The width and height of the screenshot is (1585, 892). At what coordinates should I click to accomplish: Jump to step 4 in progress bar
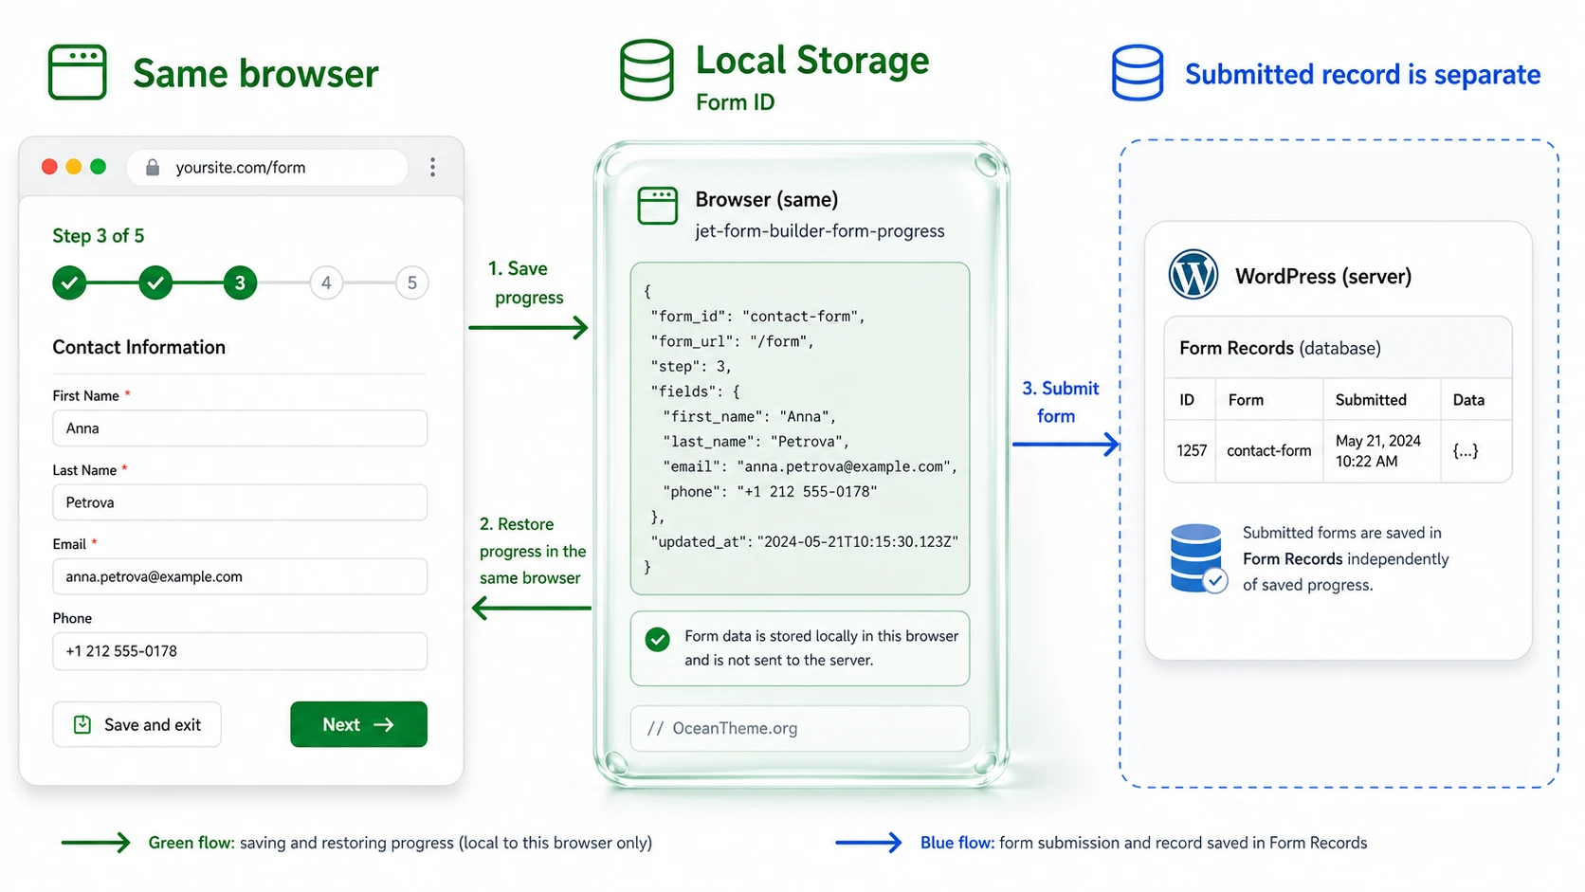pos(326,282)
